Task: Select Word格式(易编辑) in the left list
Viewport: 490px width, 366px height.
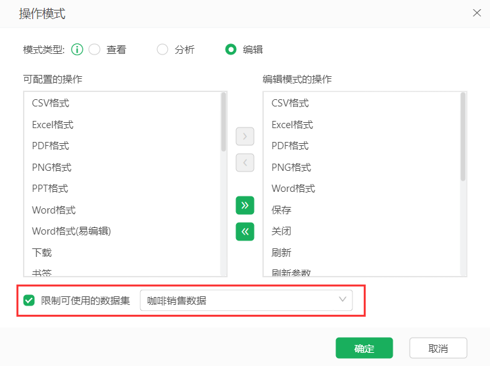Action: (71, 231)
